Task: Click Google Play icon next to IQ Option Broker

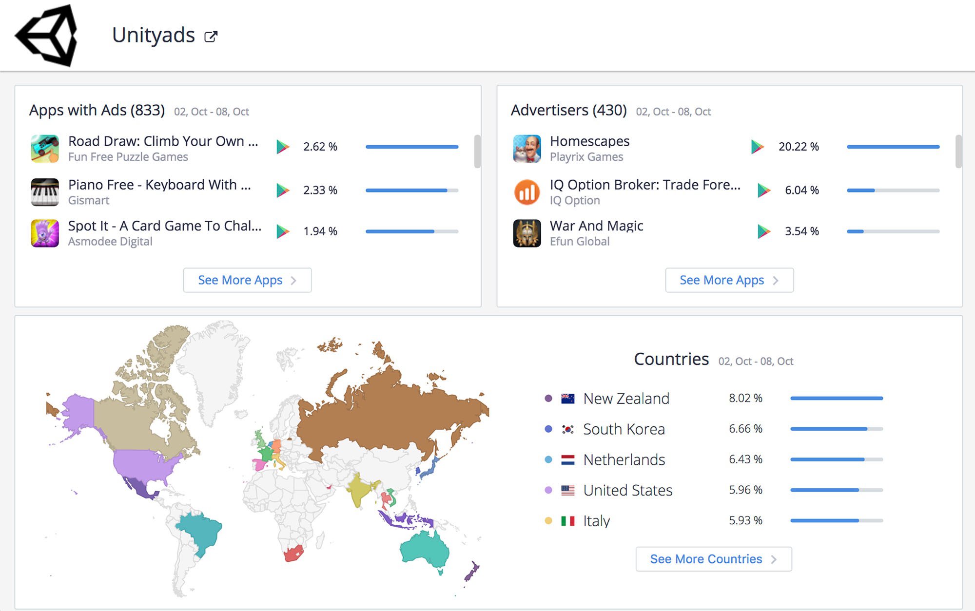Action: [764, 190]
